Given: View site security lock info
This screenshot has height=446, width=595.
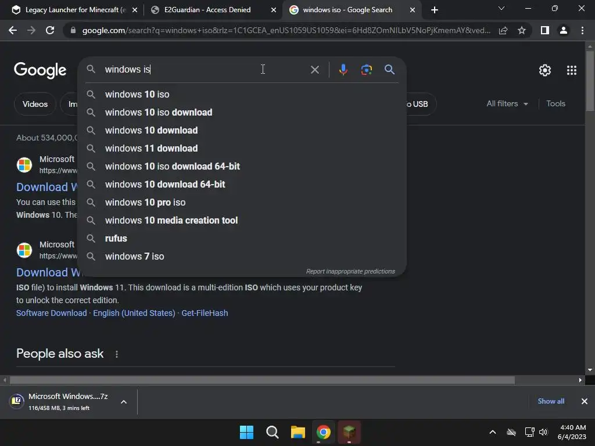Looking at the screenshot, I should [x=73, y=30].
